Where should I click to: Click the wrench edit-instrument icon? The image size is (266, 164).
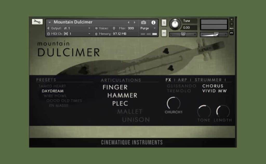37,22
